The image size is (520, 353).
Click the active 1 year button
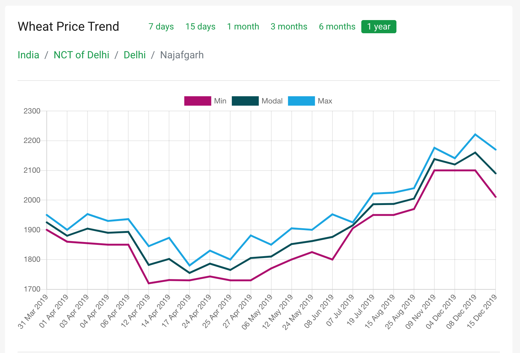pyautogui.click(x=379, y=27)
